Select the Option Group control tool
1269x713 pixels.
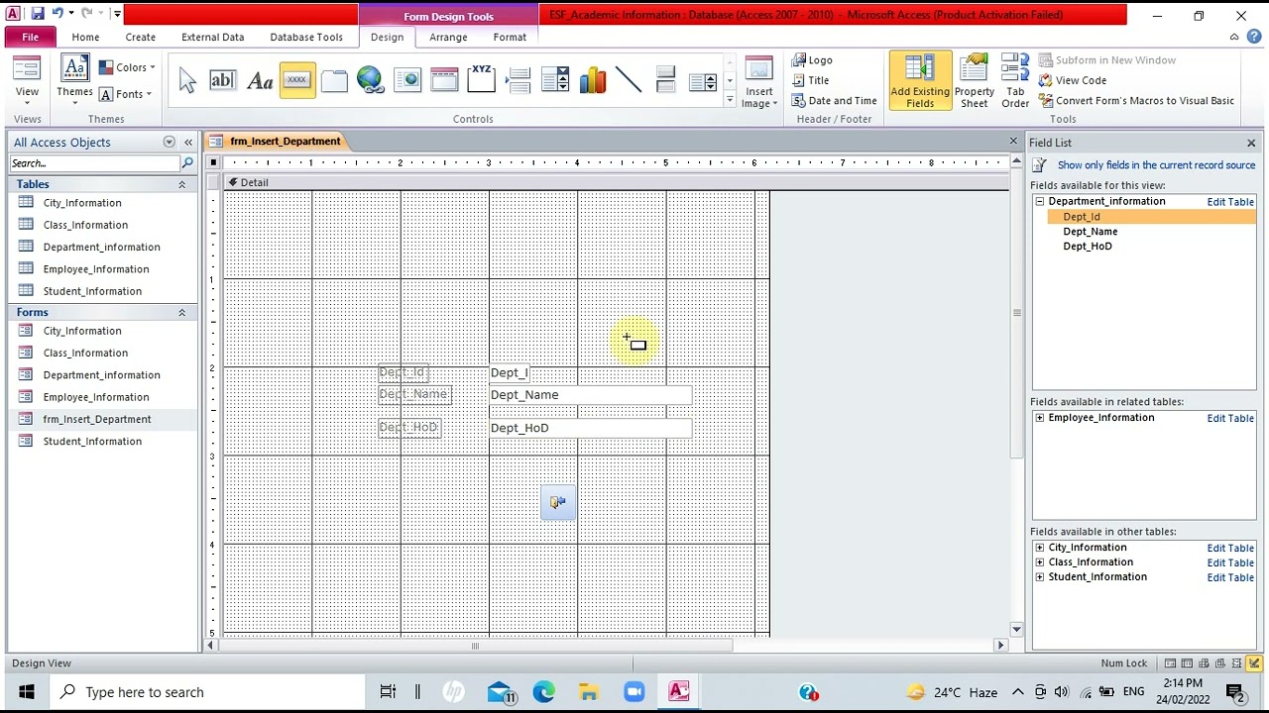(x=481, y=81)
